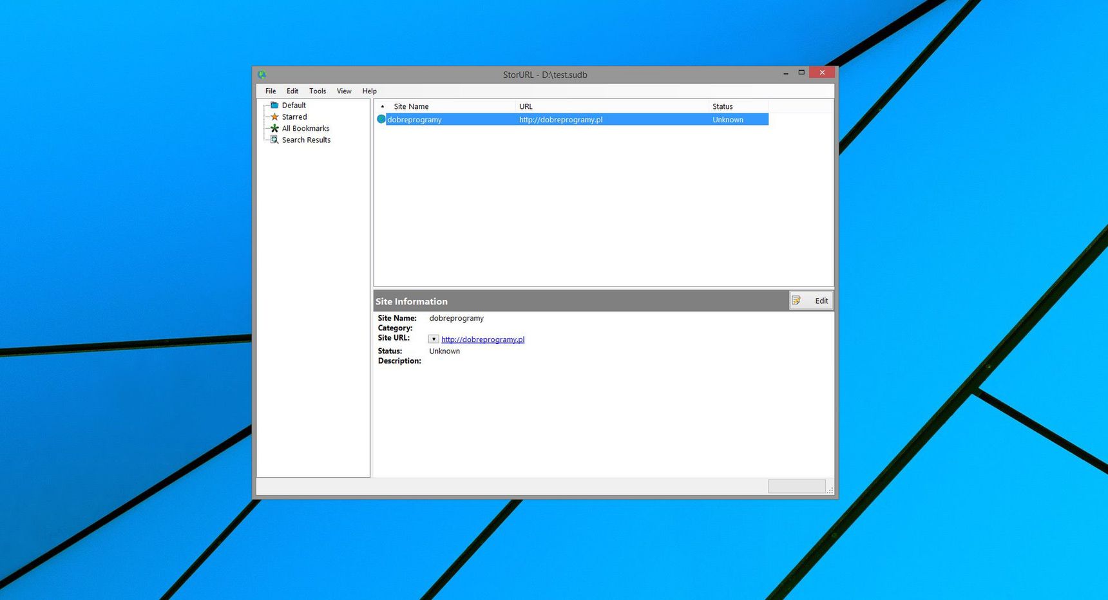Click the http://dobreprogramy.pl cell in list
1108x600 pixels.
tap(560, 120)
